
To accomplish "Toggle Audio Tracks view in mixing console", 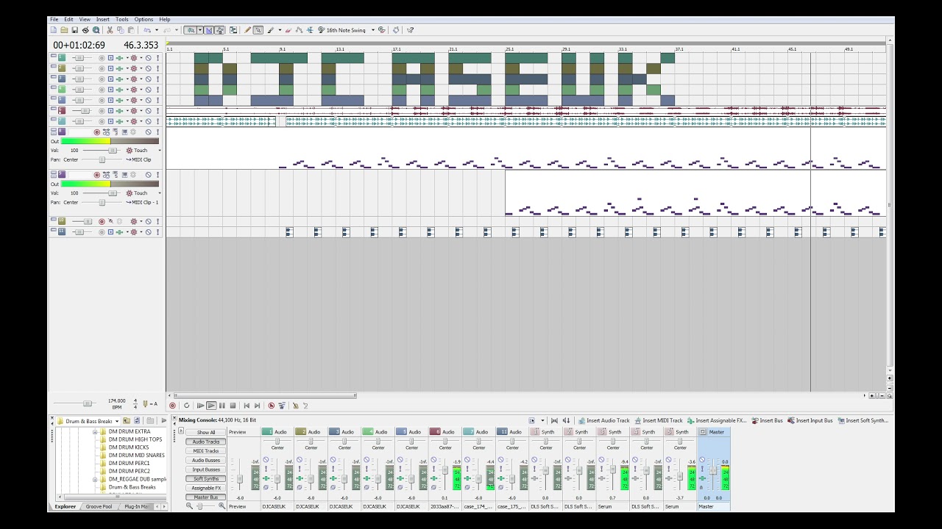I will click(206, 442).
